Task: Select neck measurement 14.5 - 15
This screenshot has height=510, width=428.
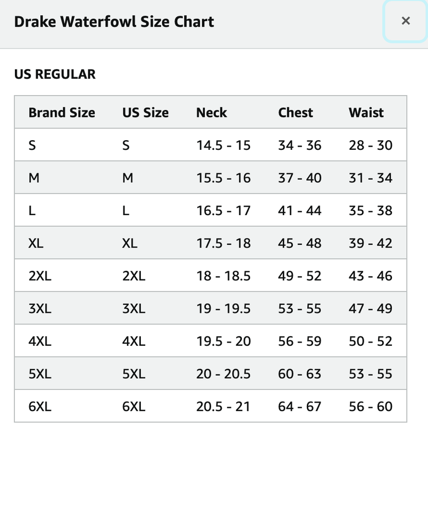Action: pyautogui.click(x=223, y=145)
